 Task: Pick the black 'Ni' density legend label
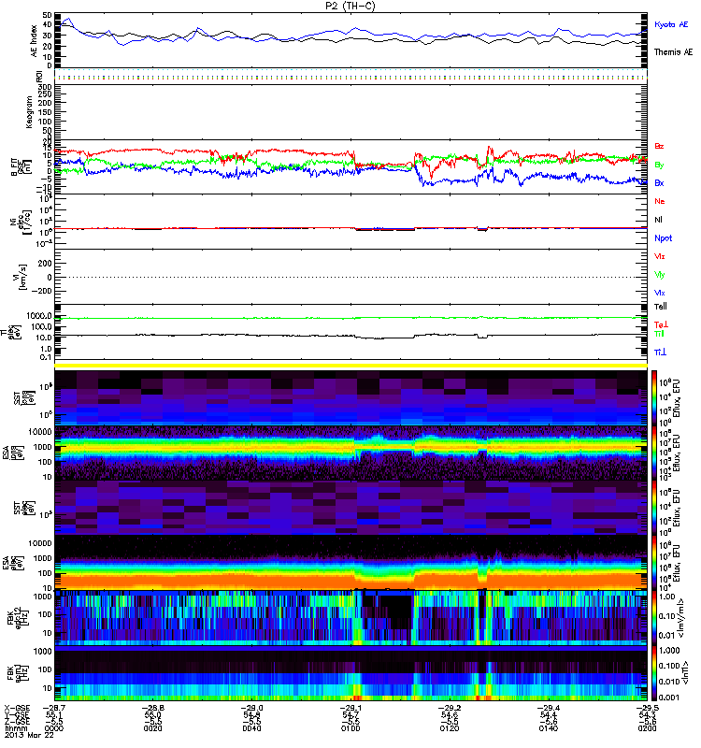tap(658, 220)
